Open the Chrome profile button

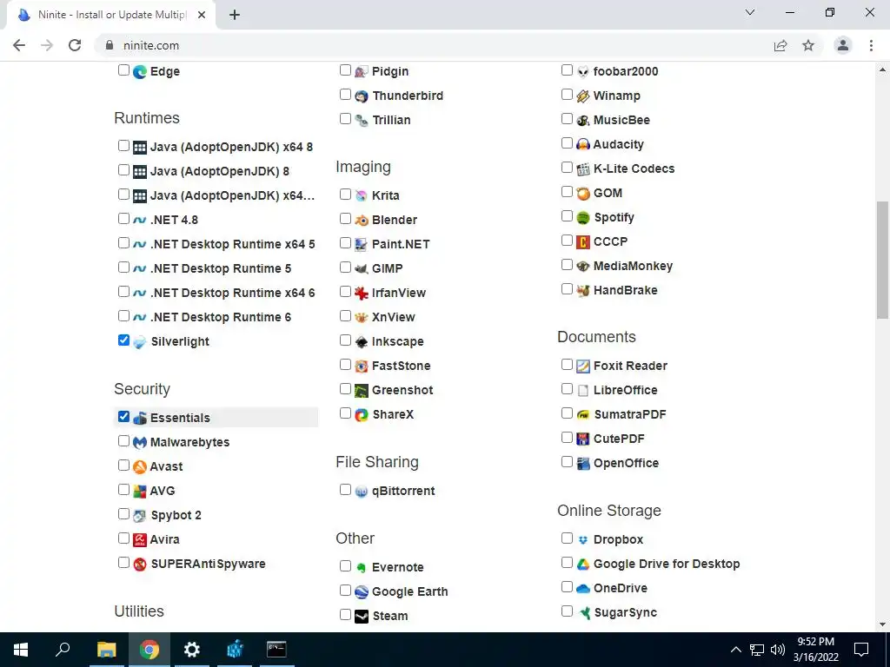pyautogui.click(x=843, y=45)
